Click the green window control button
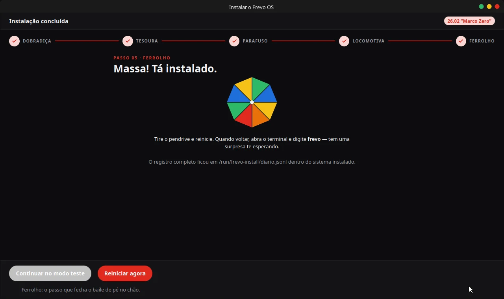The height and width of the screenshot is (299, 504). [x=481, y=6]
